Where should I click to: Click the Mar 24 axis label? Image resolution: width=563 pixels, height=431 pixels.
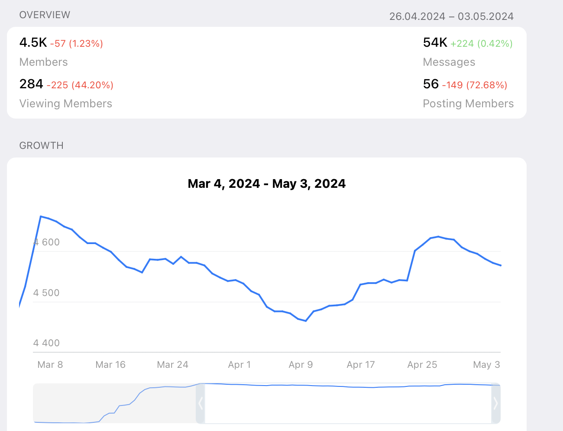173,365
